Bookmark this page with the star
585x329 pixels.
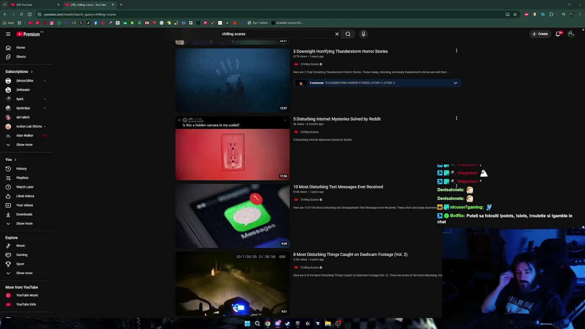[515, 14]
